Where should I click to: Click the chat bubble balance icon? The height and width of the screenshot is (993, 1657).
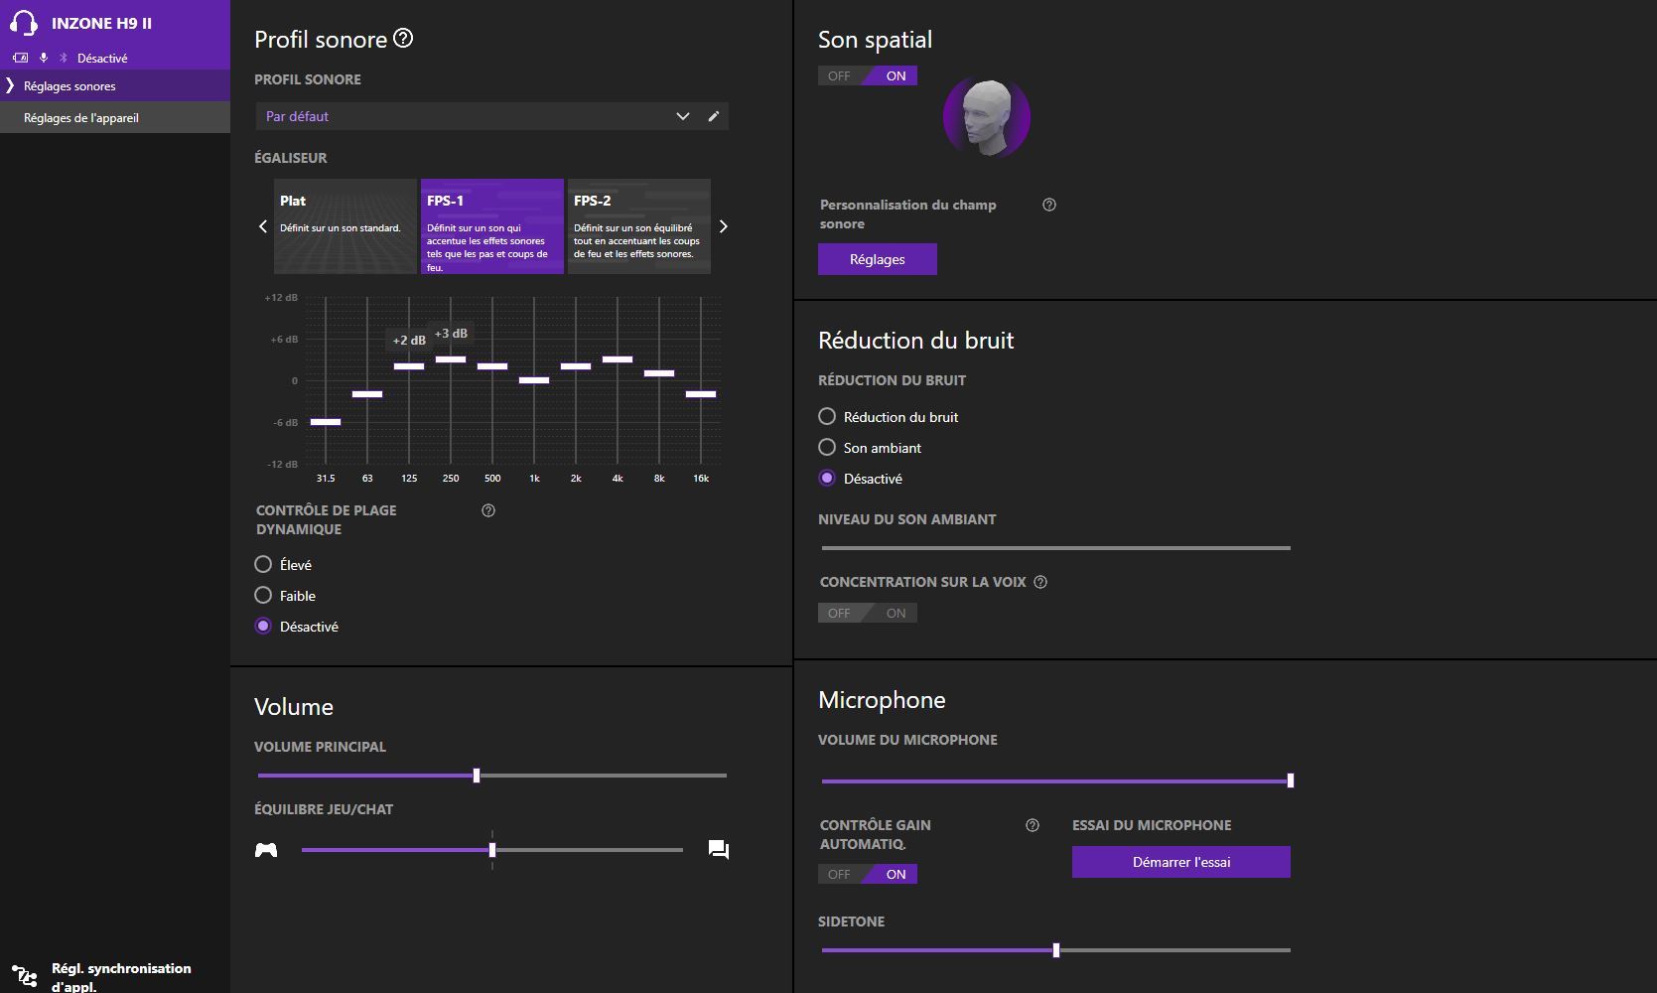tap(719, 850)
